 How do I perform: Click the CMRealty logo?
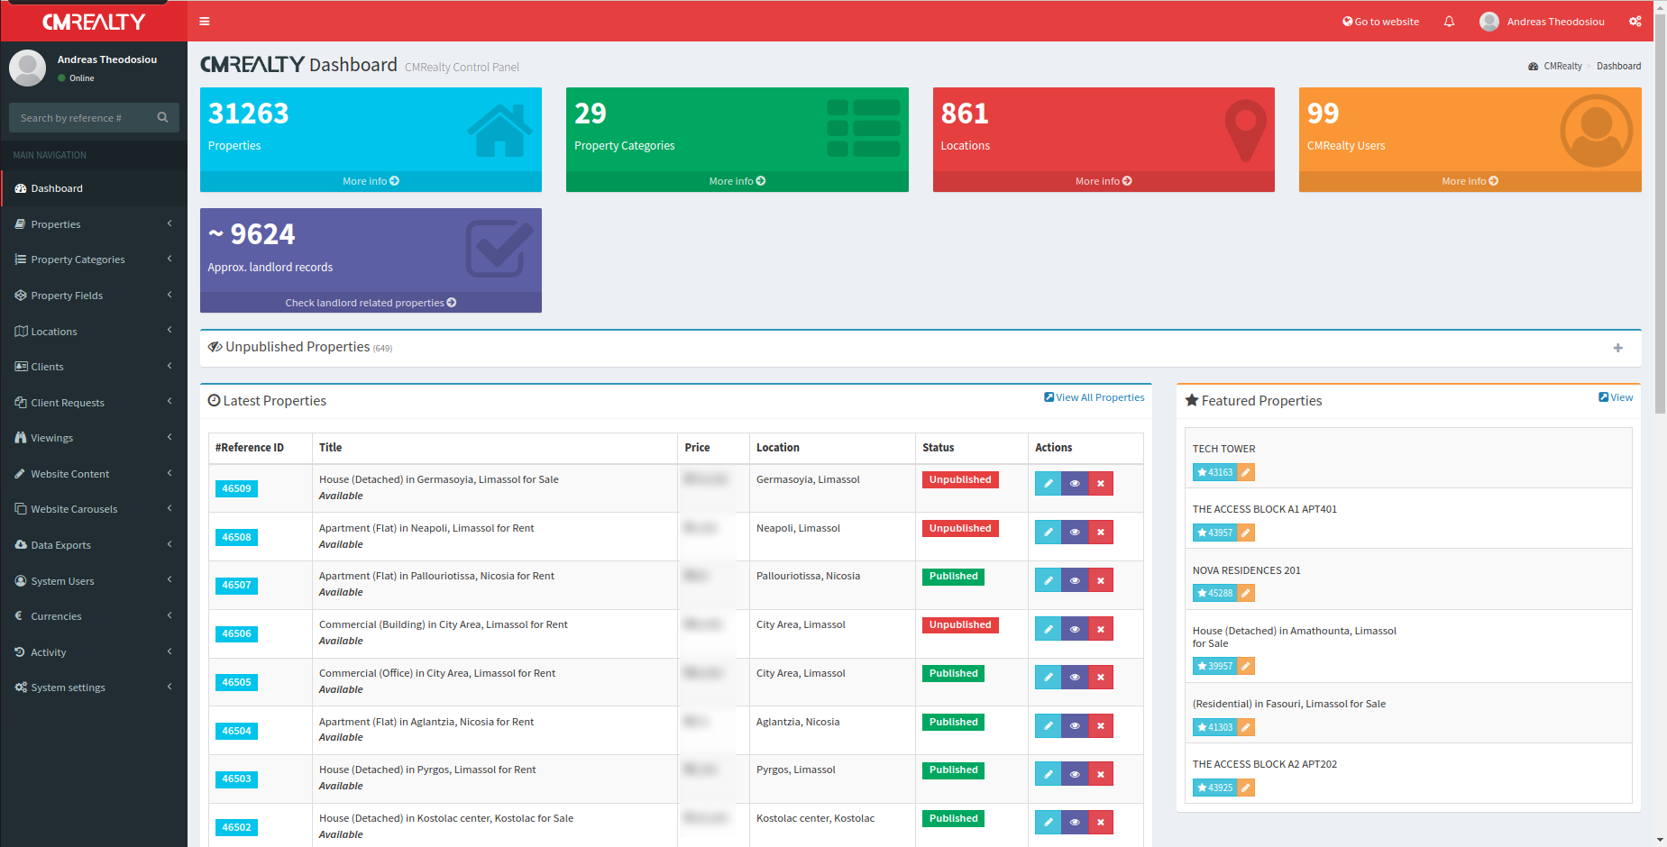(x=94, y=22)
